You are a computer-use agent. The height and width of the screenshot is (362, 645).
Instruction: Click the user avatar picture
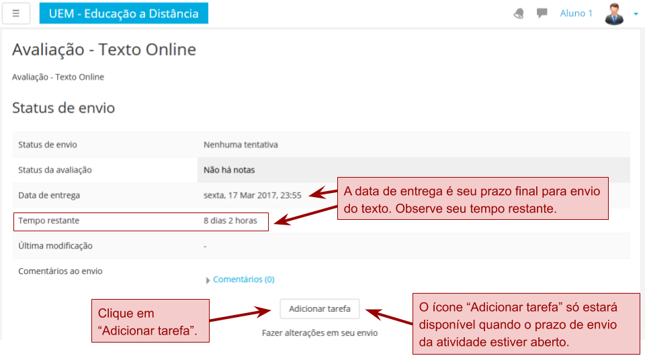click(x=614, y=13)
